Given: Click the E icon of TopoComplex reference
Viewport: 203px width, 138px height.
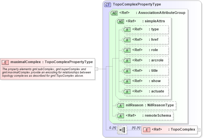Looking at the screenshot, I should [x=147, y=130].
